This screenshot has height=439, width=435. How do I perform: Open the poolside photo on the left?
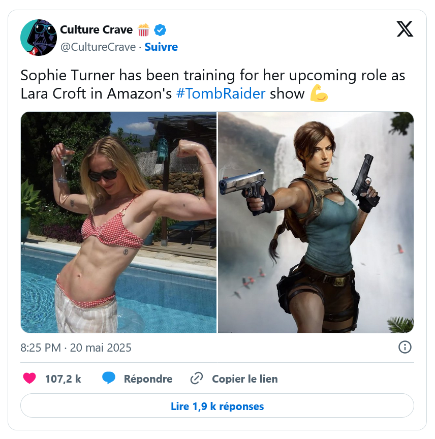[x=119, y=222]
